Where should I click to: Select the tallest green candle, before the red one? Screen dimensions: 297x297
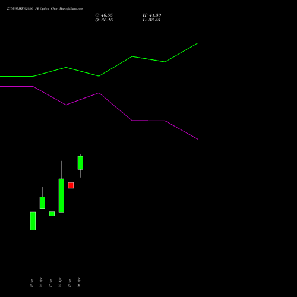[x=61, y=195]
